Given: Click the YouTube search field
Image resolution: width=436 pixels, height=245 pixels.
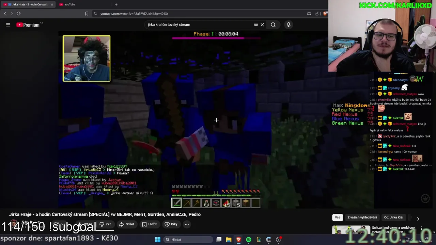Looking at the screenshot, I should pyautogui.click(x=199, y=24).
